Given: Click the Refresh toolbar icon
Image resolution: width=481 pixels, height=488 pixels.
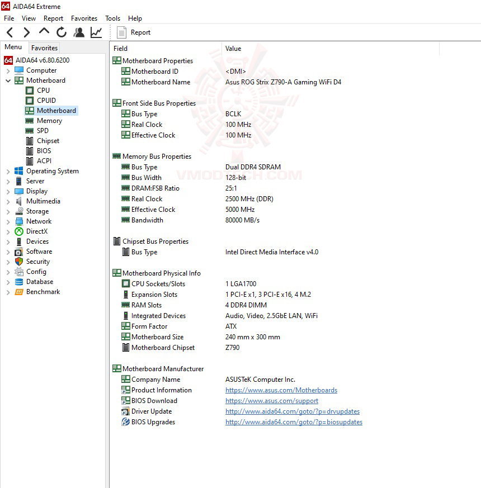Looking at the screenshot, I should point(62,32).
